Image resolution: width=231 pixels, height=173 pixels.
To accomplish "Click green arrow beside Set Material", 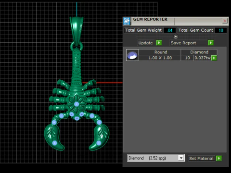I will (x=219, y=159).
